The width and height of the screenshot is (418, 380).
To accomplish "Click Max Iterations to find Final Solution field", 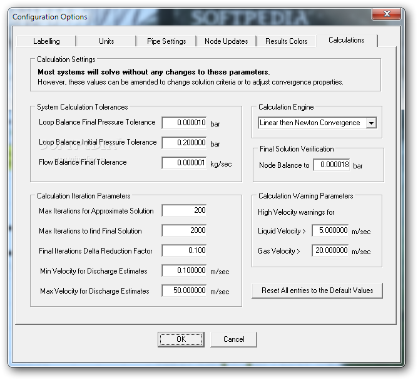I will tap(184, 230).
